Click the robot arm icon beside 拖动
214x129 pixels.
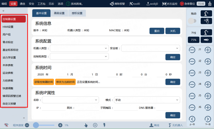tap(206, 14)
